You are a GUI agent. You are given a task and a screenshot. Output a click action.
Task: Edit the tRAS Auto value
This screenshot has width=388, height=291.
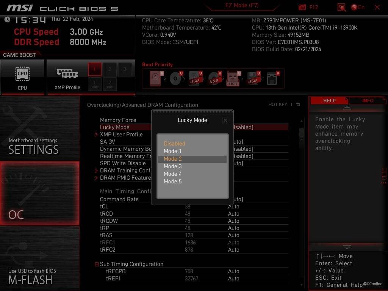coord(233,235)
